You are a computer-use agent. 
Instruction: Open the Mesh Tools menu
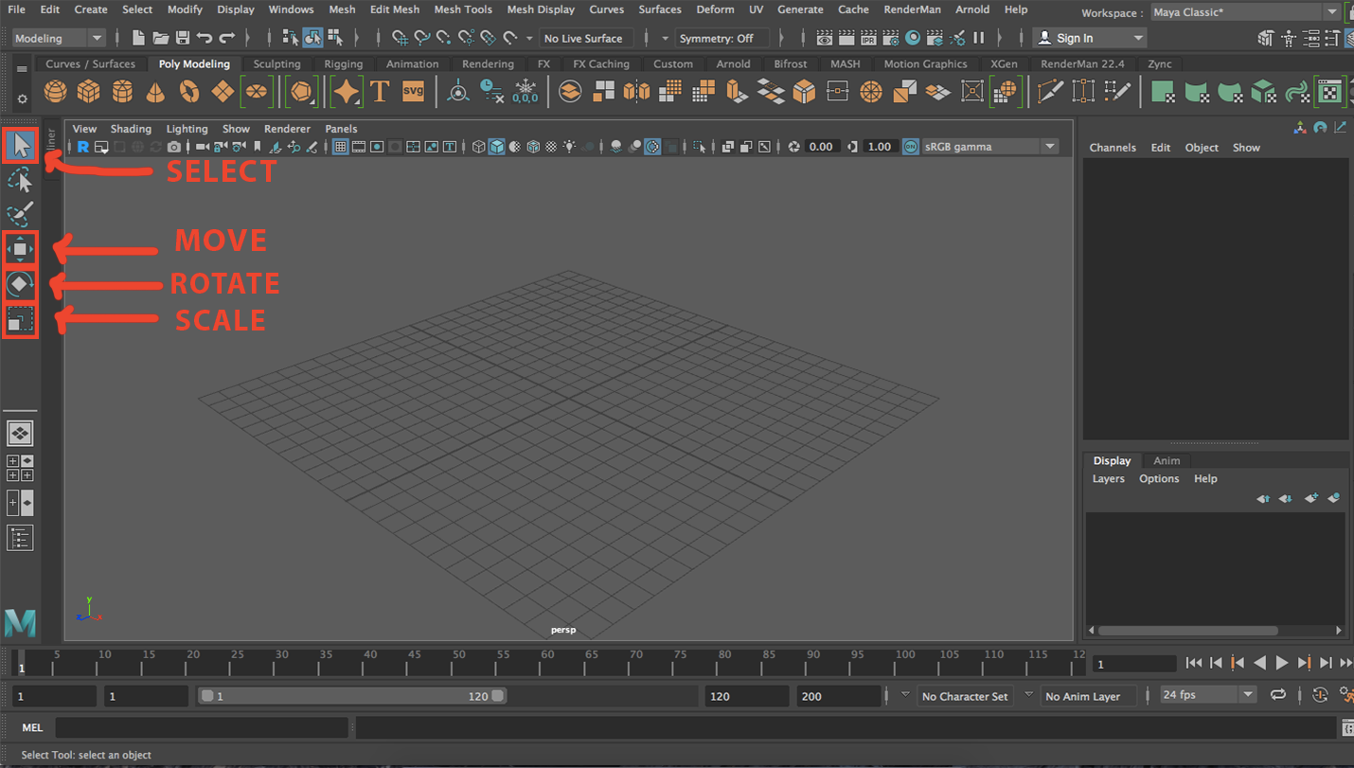[463, 9]
